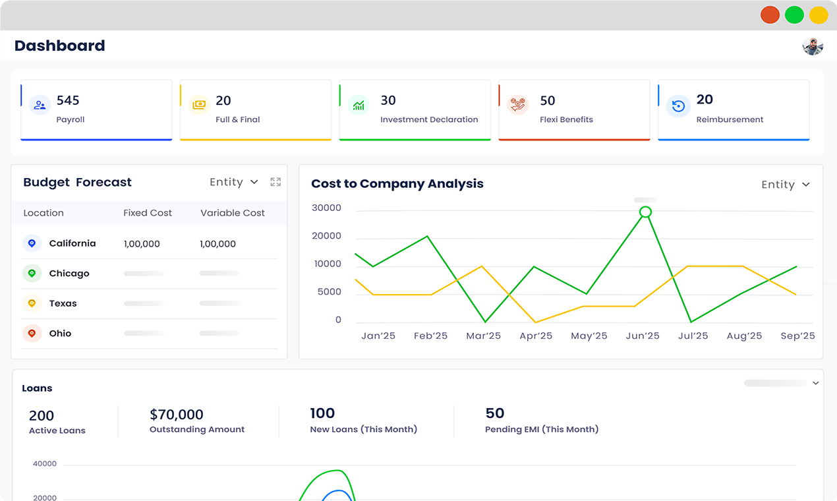Select the Texas row name
The width and height of the screenshot is (837, 501).
[63, 303]
